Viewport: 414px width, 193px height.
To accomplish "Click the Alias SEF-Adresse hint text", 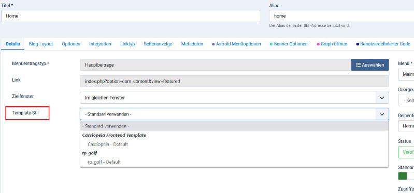I will click(309, 25).
